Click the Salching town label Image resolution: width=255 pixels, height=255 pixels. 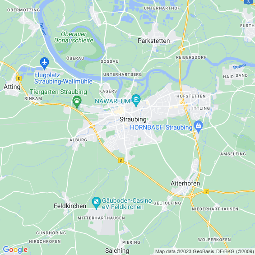tap(117, 250)
